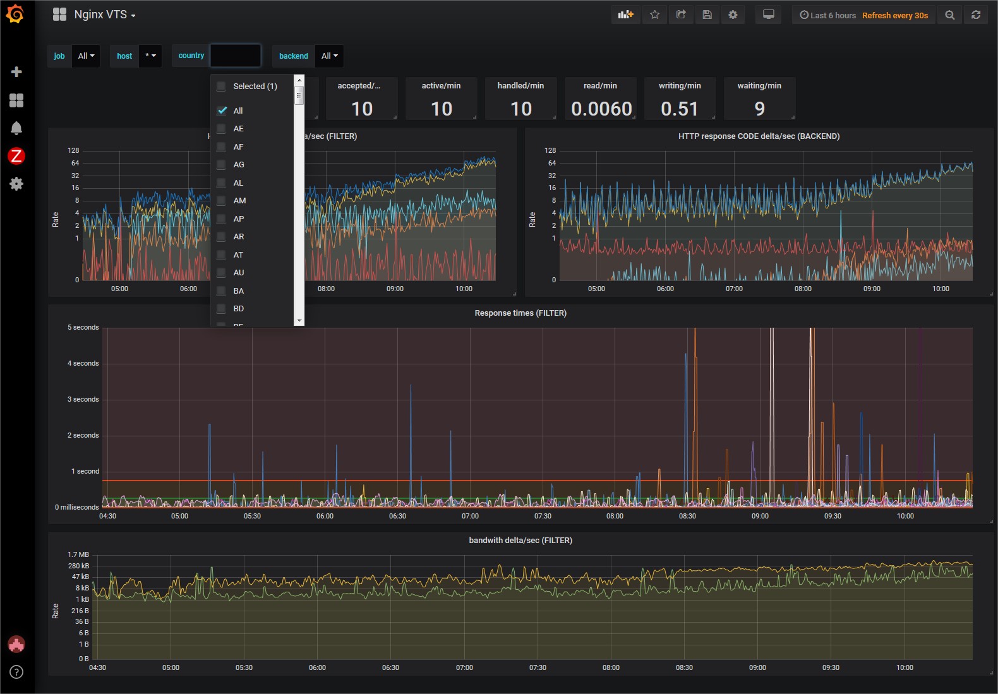The width and height of the screenshot is (998, 694).
Task: Tick the AU country checkbox
Action: [222, 273]
